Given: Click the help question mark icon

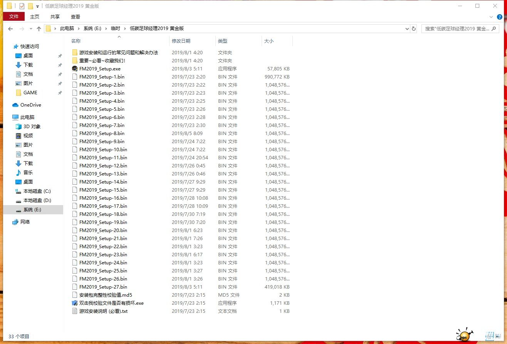Looking at the screenshot, I should pyautogui.click(x=500, y=17).
